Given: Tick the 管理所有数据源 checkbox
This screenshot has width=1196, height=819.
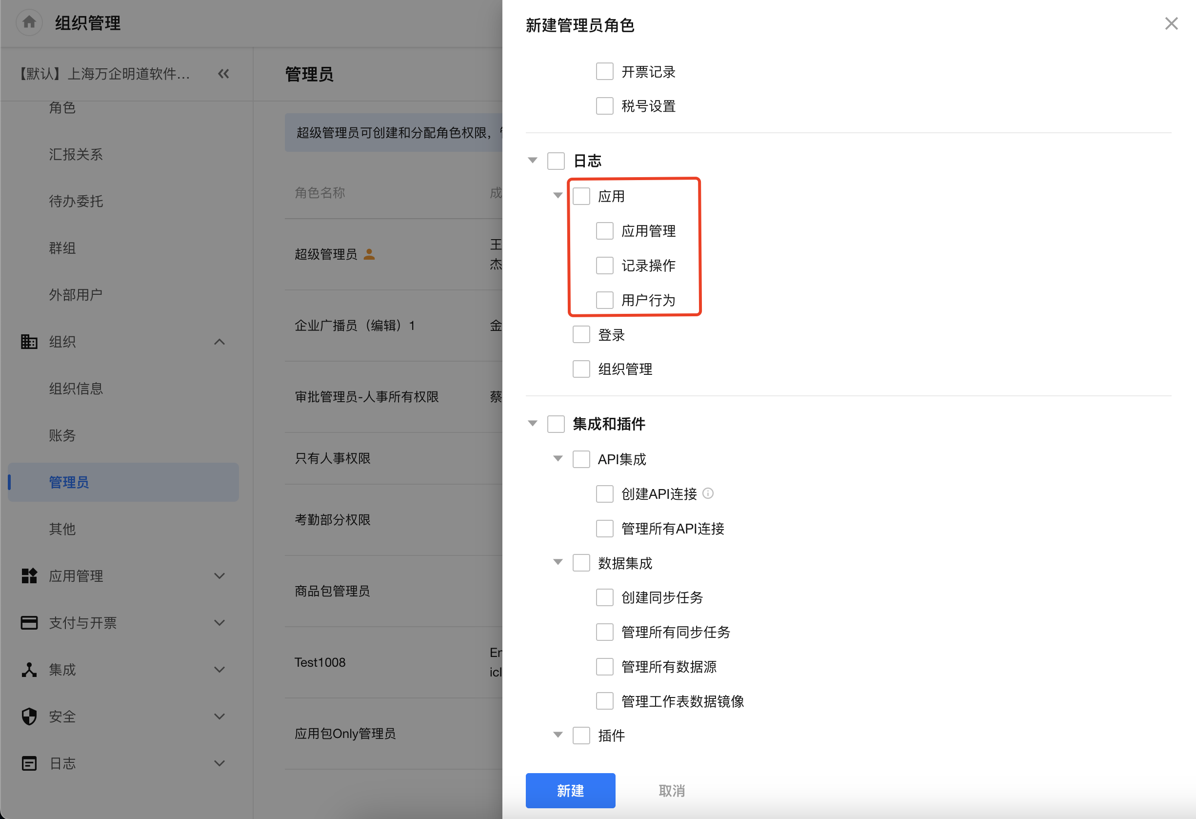Looking at the screenshot, I should pos(605,667).
